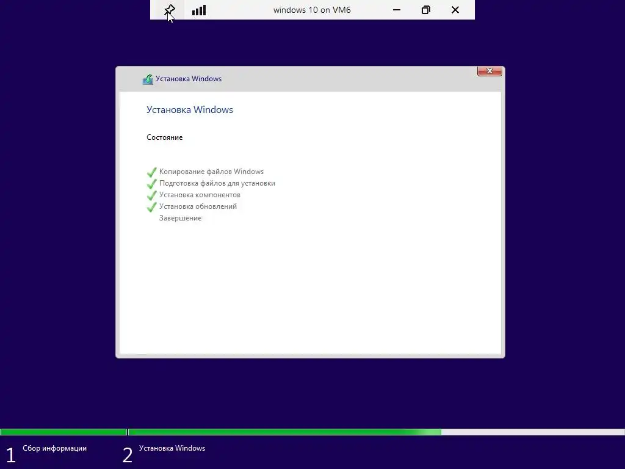Click the 'Сбор информации' stage label
625x469 pixels.
coord(54,448)
